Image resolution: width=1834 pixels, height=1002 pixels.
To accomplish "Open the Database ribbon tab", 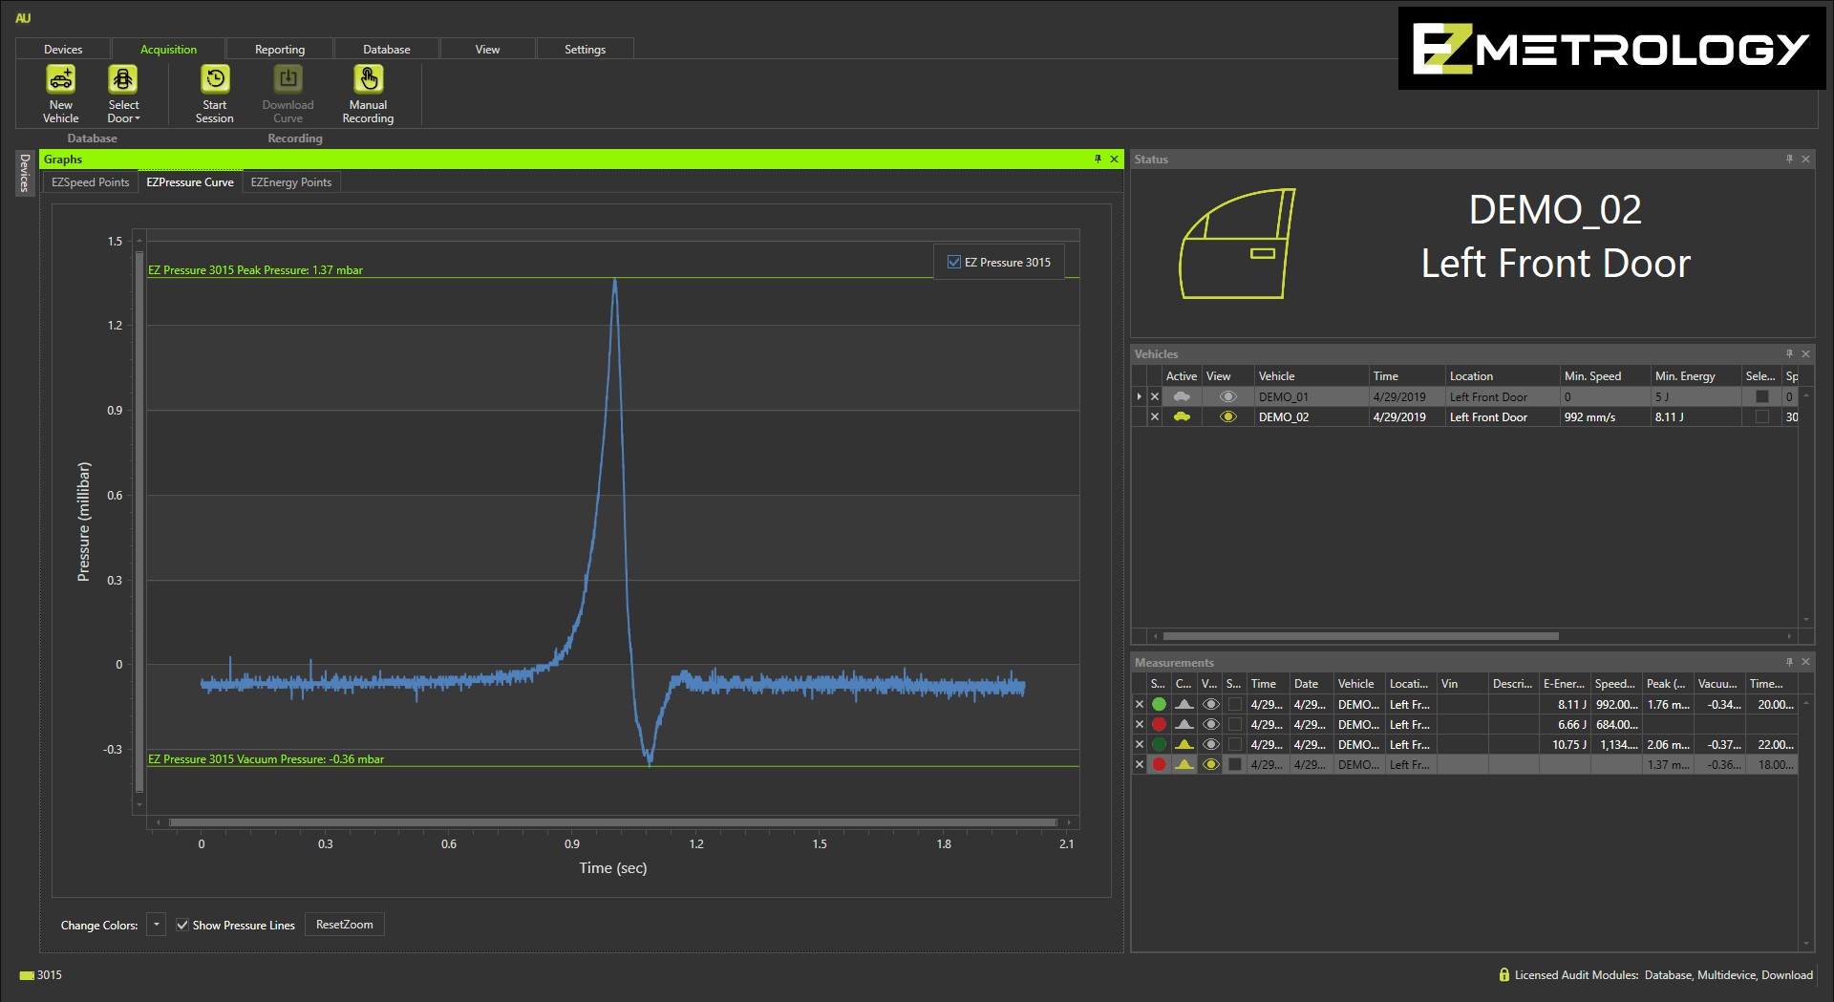I will click(387, 49).
